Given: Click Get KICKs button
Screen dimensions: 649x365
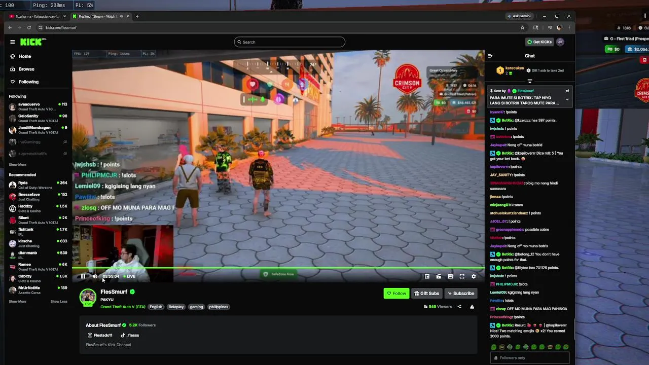Looking at the screenshot, I should click(539, 42).
